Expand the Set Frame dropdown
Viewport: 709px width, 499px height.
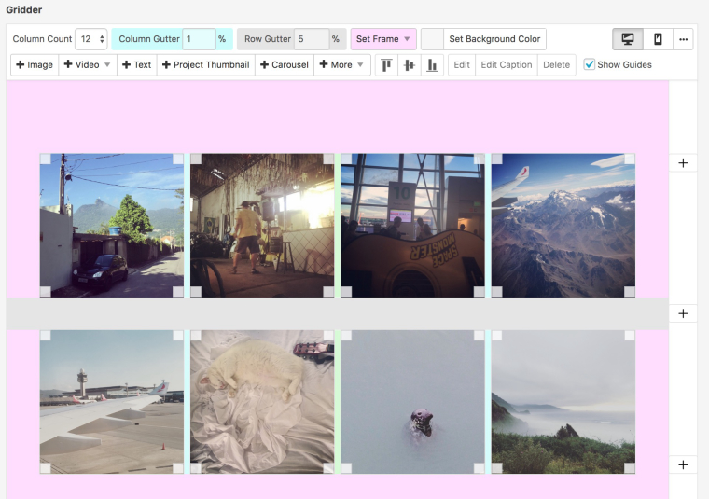point(382,39)
